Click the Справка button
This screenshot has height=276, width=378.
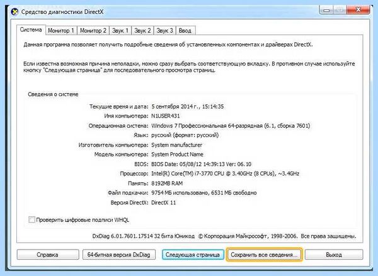pos(48,255)
